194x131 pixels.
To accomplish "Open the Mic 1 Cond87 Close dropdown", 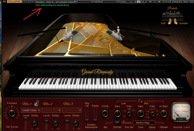I will [x=31, y=110].
